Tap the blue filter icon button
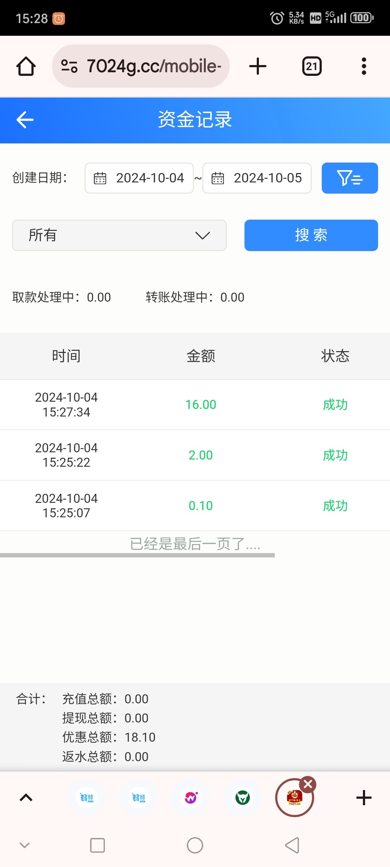Image resolution: width=390 pixels, height=867 pixels. coord(350,178)
